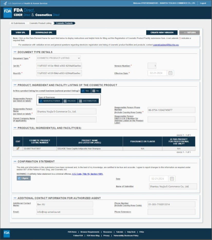Check the Packer business type
This screenshot has width=212, height=240.
pos(65,101)
